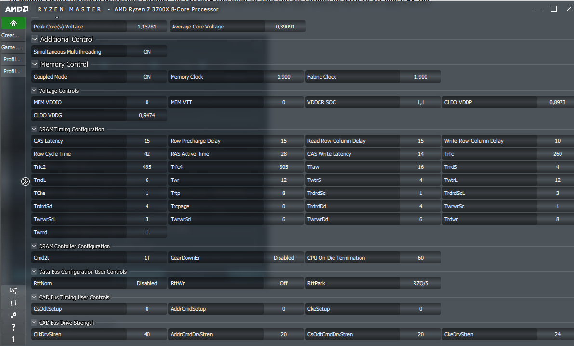Click the Trtp value 8
Screen dimensions: 574x346
[x=284, y=193]
